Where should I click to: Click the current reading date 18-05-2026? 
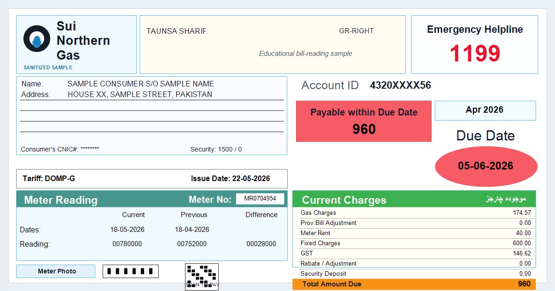click(x=127, y=230)
